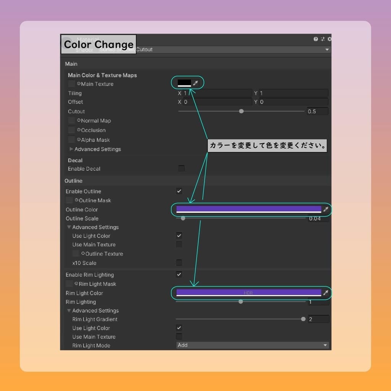The width and height of the screenshot is (391, 391).
Task: Open material settings gear menu
Action: coord(329,39)
